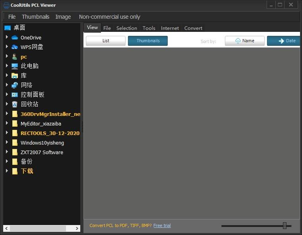Expand the RECTOOLS_30-12-2020 folder node

click(x=7, y=133)
